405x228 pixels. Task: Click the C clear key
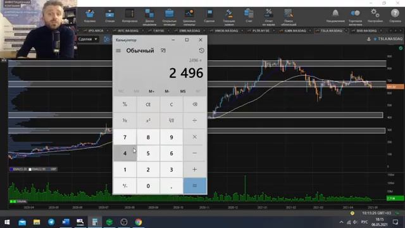[171, 104]
